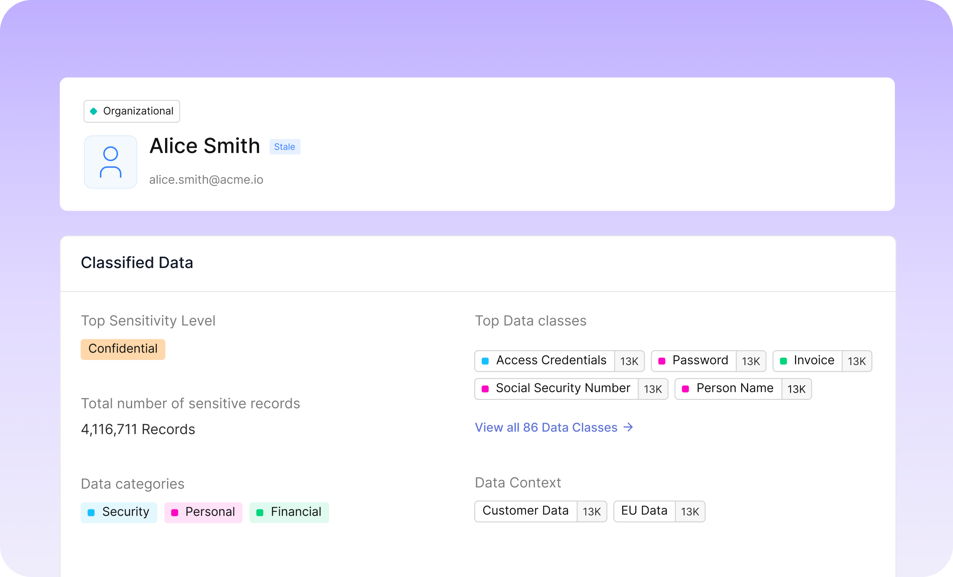Click the Person Name data class tag
The height and width of the screenshot is (577, 953).
[734, 388]
